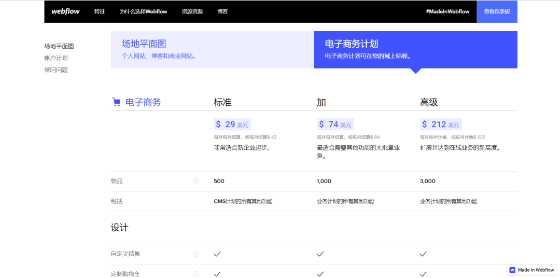Click the 标准 checkmark for 自定义结帐
Viewport: 560px width, 278px height.
pyautogui.click(x=217, y=254)
